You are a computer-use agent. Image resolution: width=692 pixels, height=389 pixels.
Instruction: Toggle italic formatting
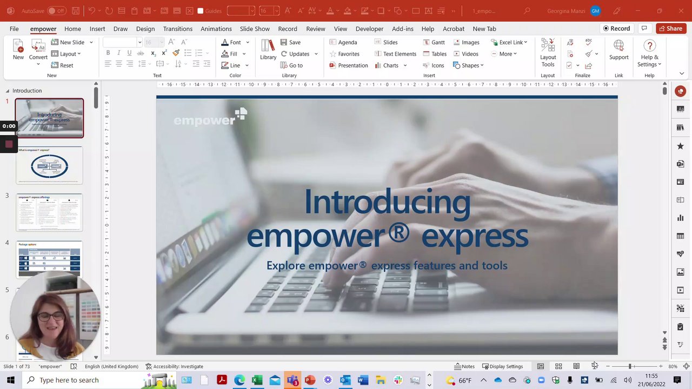[118, 53]
